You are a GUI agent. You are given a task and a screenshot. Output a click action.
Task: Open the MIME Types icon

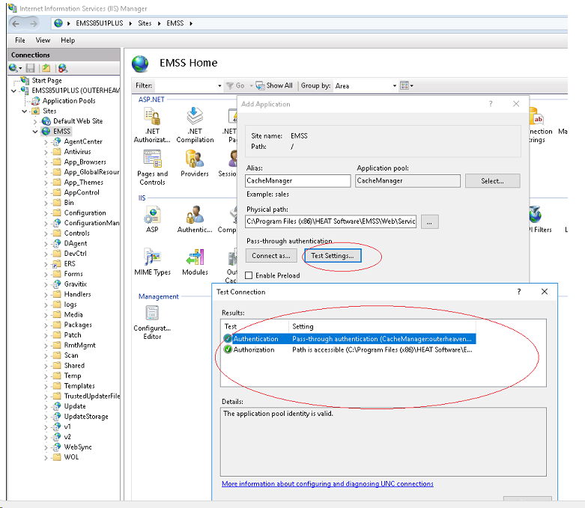pos(152,259)
